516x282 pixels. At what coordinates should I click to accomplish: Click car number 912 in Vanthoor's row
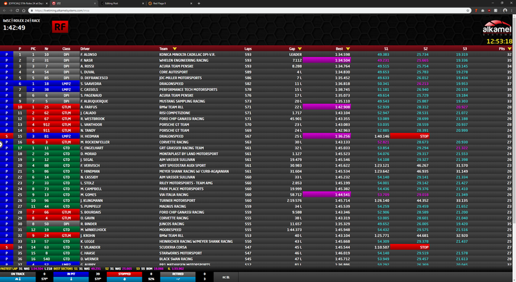pos(46,124)
